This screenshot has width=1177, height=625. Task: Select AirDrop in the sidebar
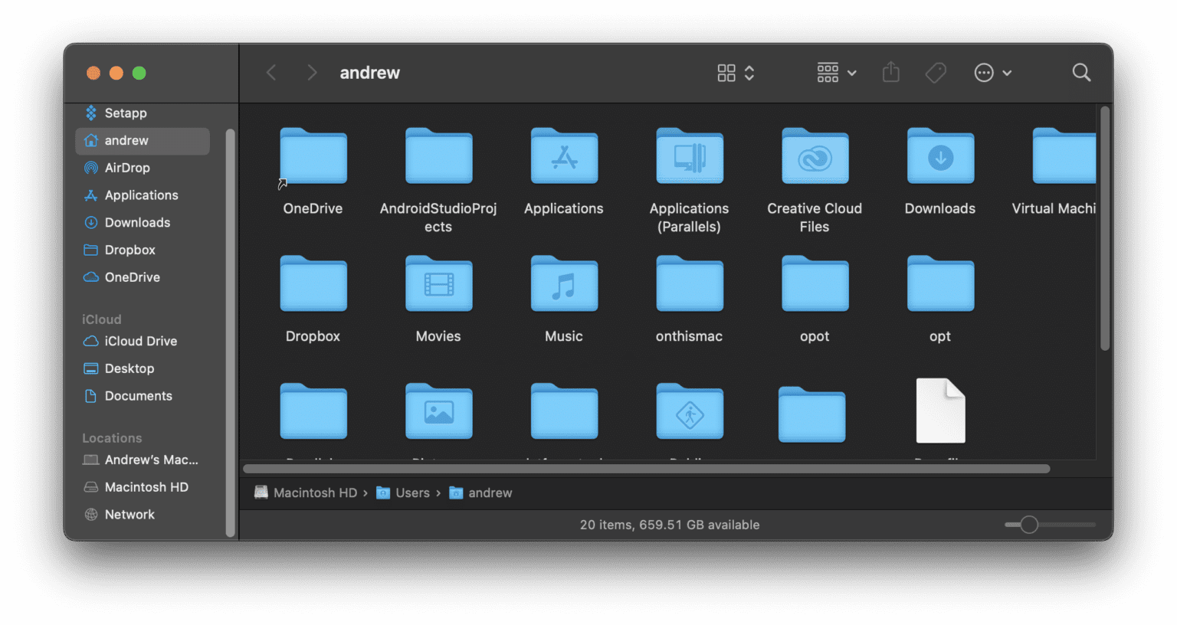(x=127, y=168)
